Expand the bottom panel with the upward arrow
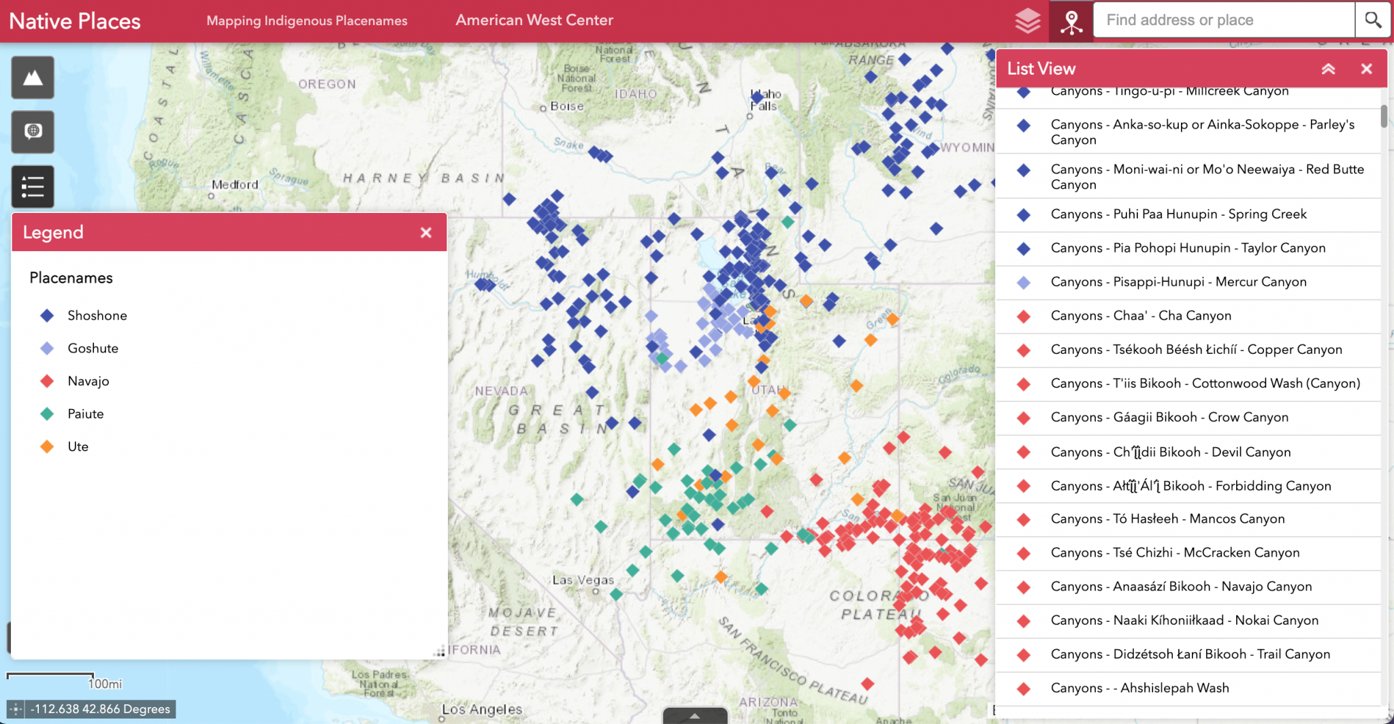Screen dimensions: 1394x724 coord(694,716)
